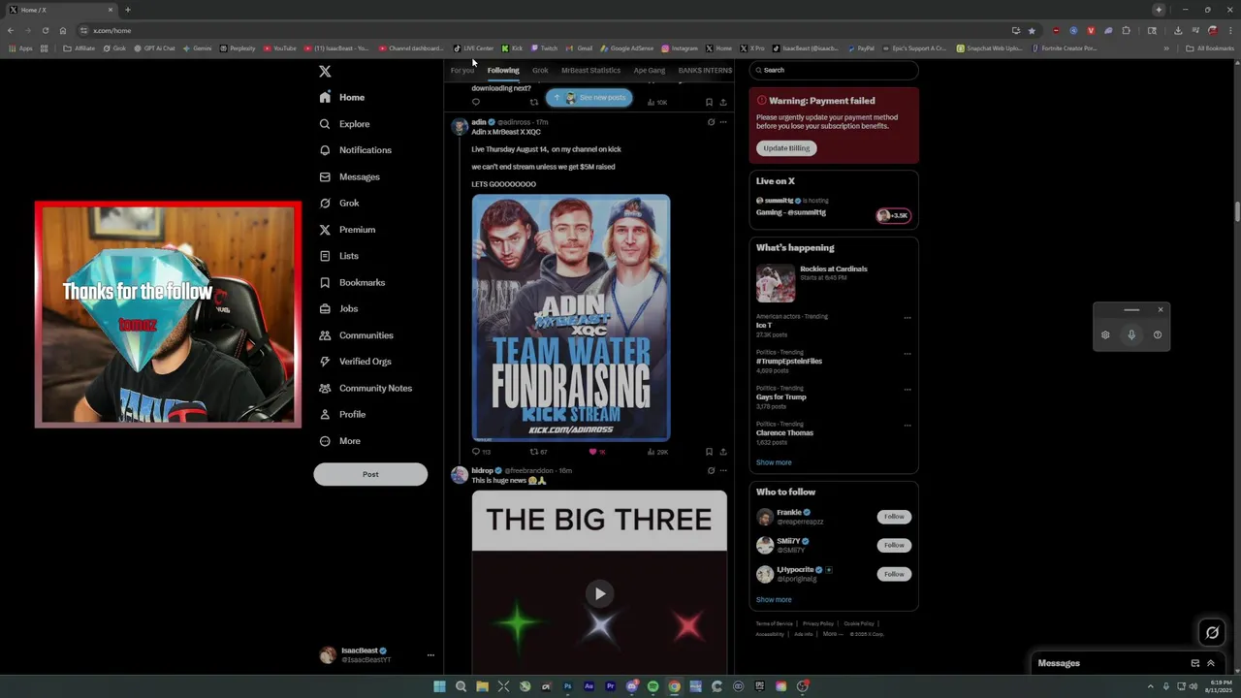Image resolution: width=1241 pixels, height=698 pixels.
Task: Go to Explore in the sidebar
Action: pyautogui.click(x=345, y=124)
